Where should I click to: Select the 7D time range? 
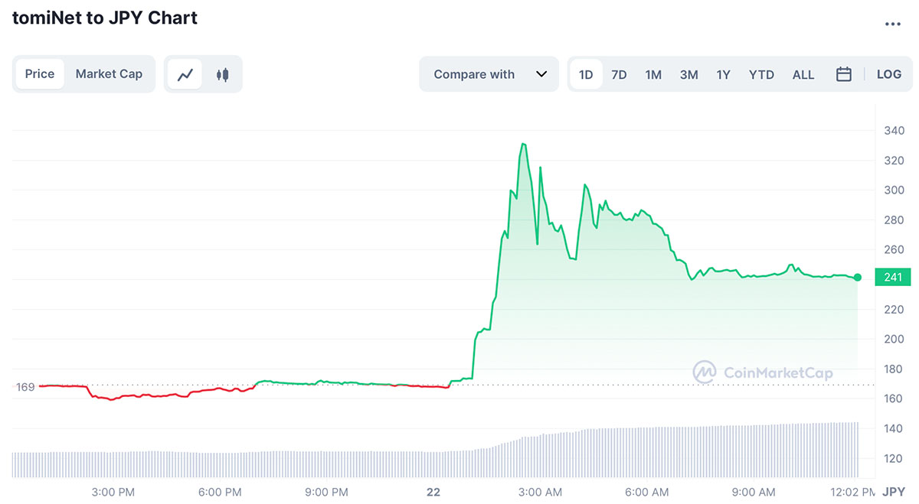coord(619,74)
